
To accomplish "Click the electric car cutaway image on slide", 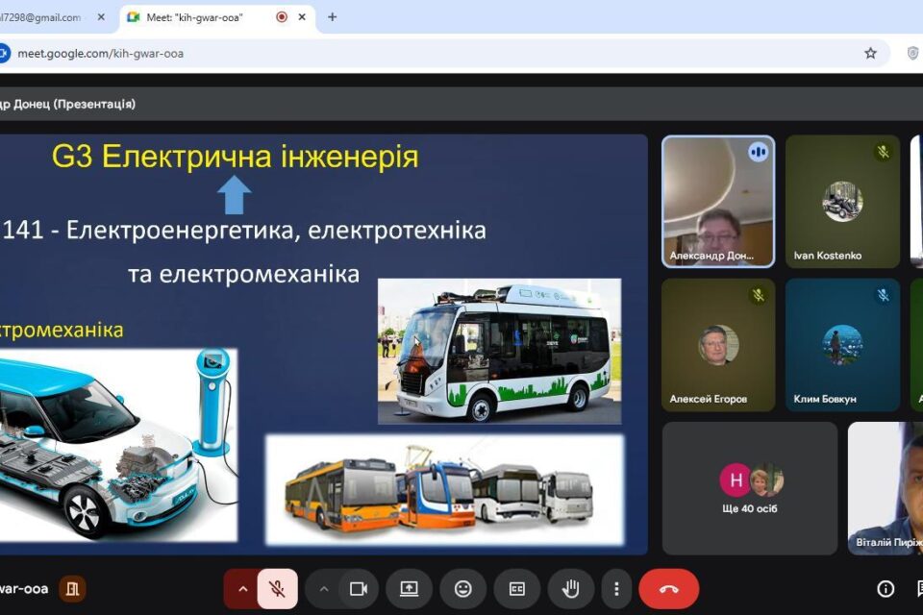I will [x=118, y=445].
